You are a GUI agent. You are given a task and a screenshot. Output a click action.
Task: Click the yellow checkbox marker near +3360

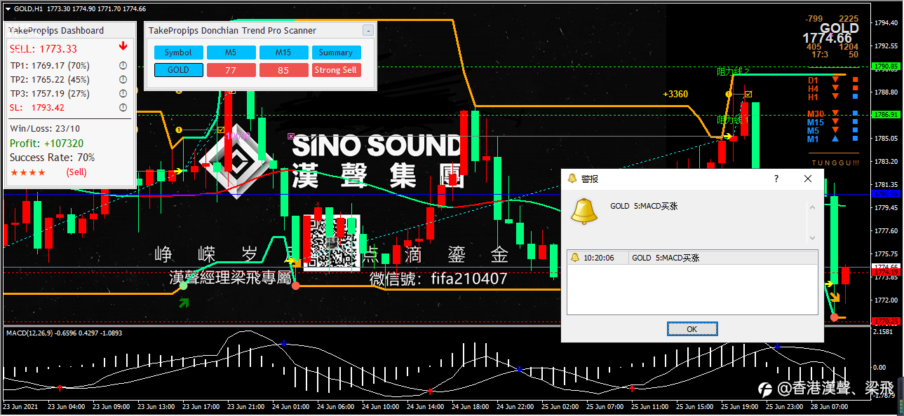748,94
